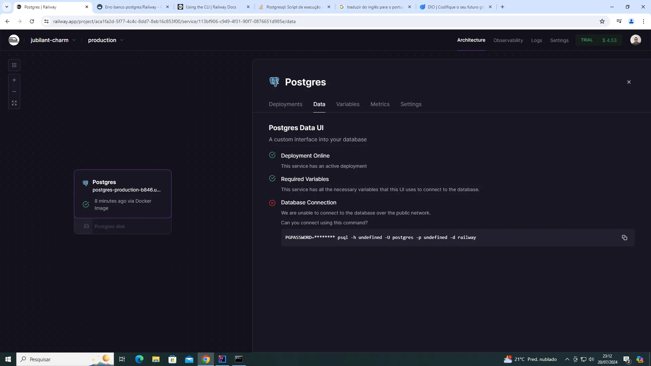This screenshot has height=366, width=651.
Task: Open the browser tab search dropdown
Action: coord(6,7)
